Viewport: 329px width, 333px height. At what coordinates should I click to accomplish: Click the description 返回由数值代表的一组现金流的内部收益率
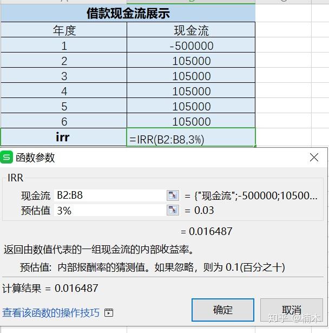click(99, 250)
